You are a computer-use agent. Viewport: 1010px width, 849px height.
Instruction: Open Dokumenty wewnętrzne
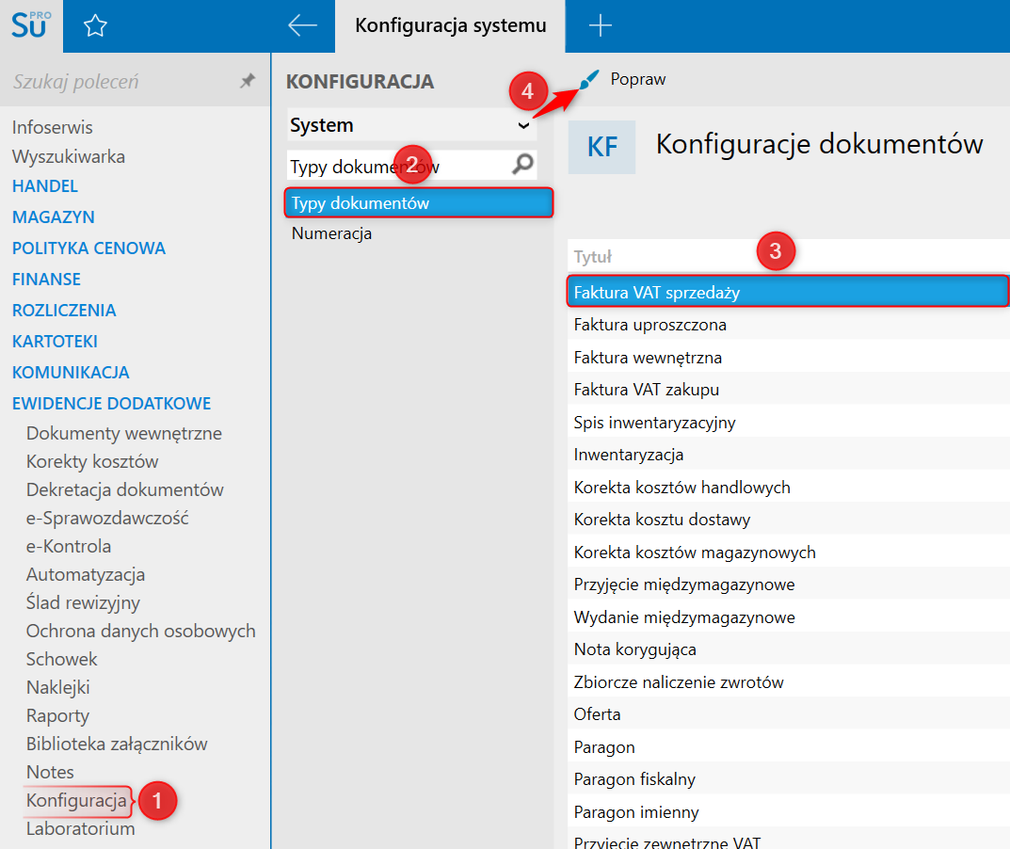124,434
